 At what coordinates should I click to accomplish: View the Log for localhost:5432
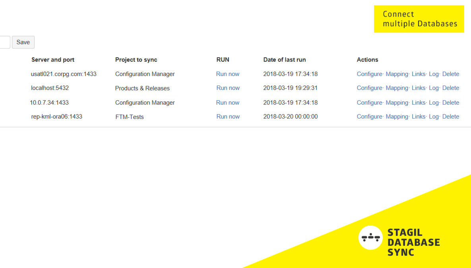pyautogui.click(x=433, y=88)
